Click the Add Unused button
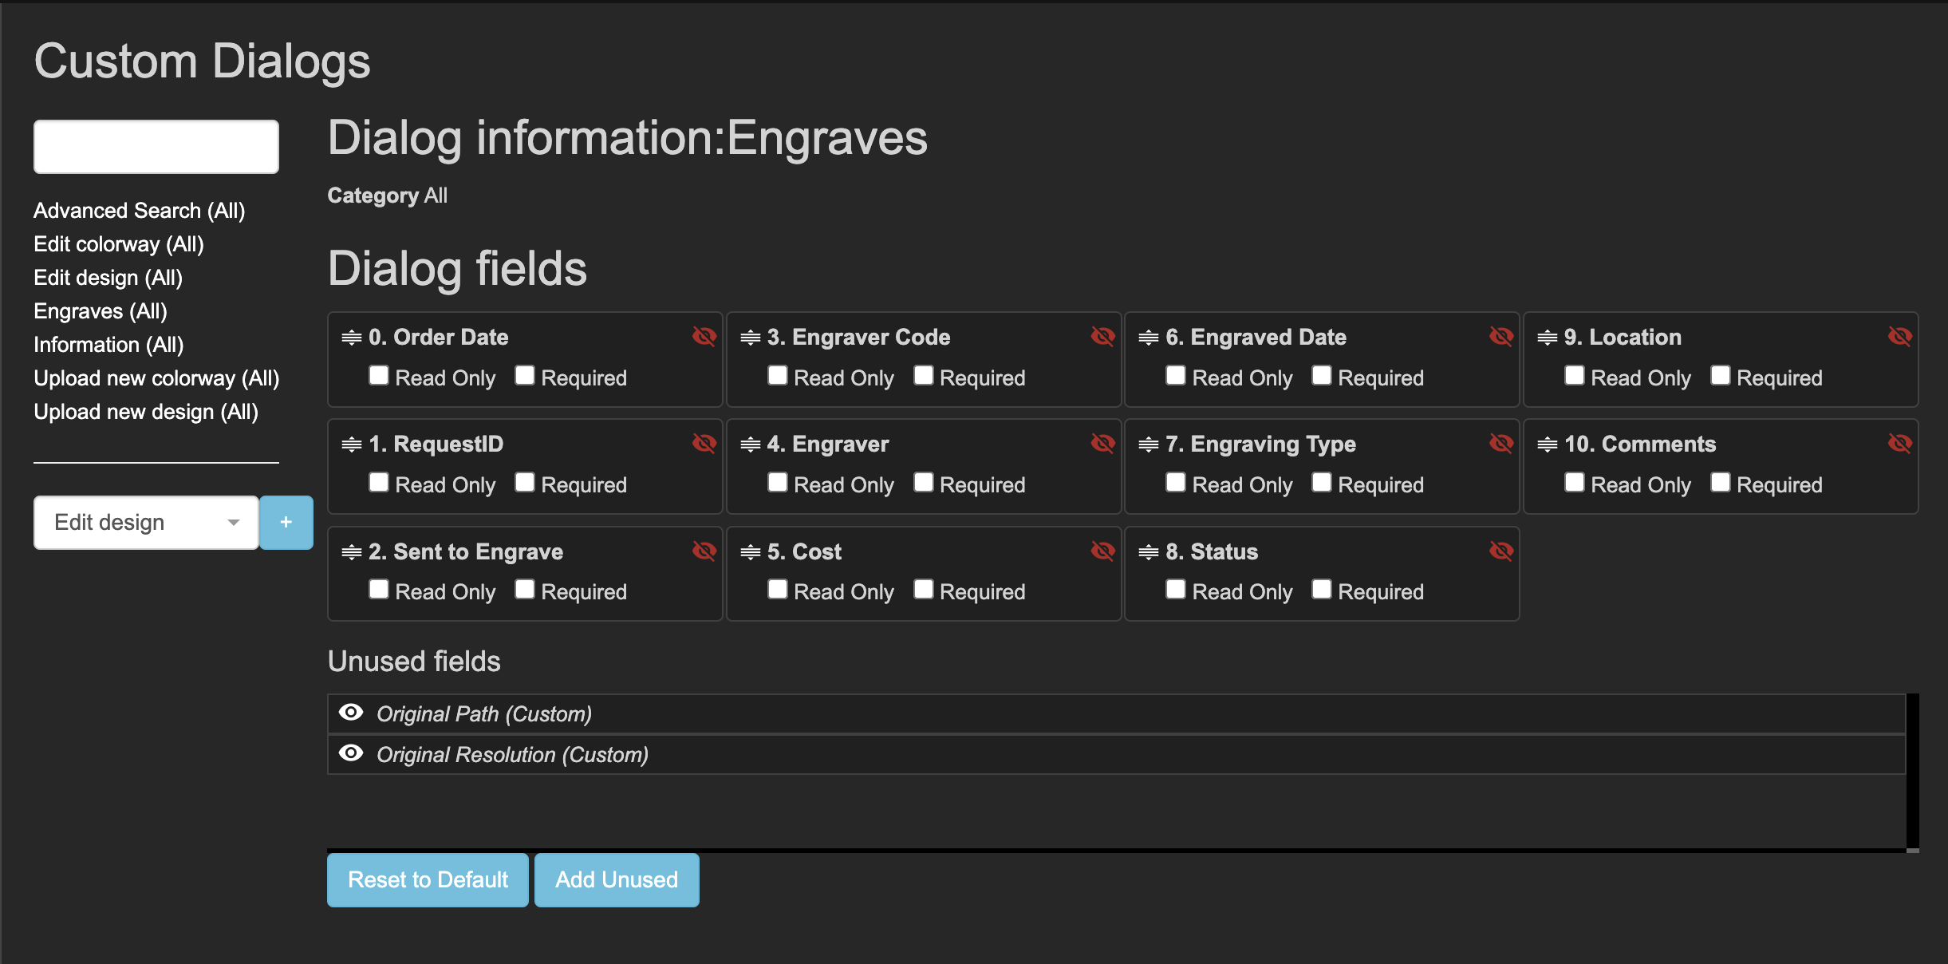The height and width of the screenshot is (964, 1948). (x=617, y=879)
